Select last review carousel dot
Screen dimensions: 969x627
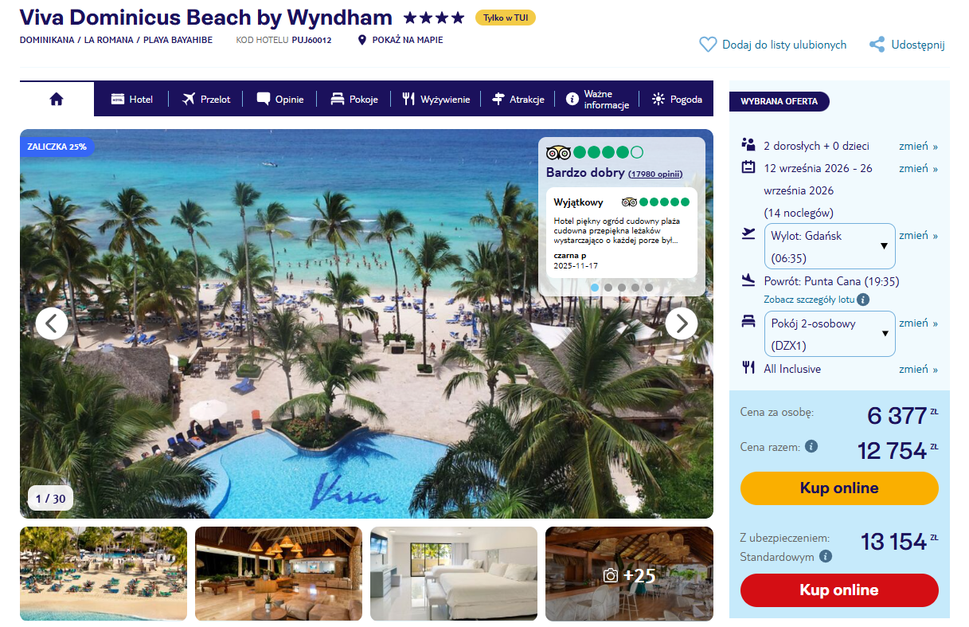[649, 288]
